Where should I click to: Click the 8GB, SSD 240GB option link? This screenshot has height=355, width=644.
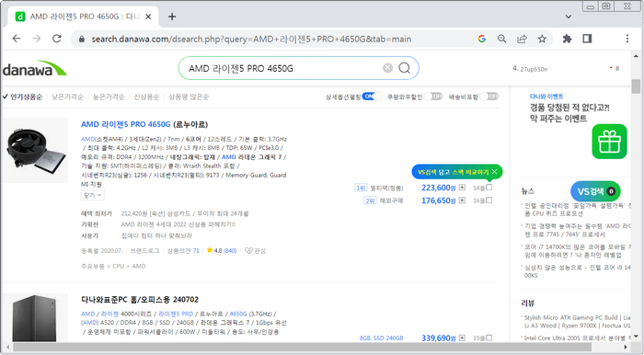[381, 338]
